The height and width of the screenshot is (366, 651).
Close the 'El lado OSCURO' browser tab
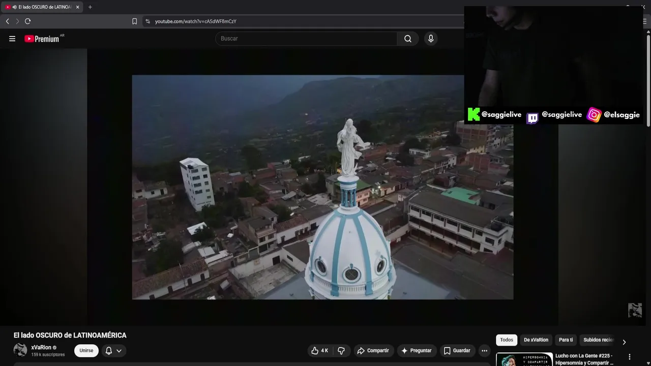77,7
